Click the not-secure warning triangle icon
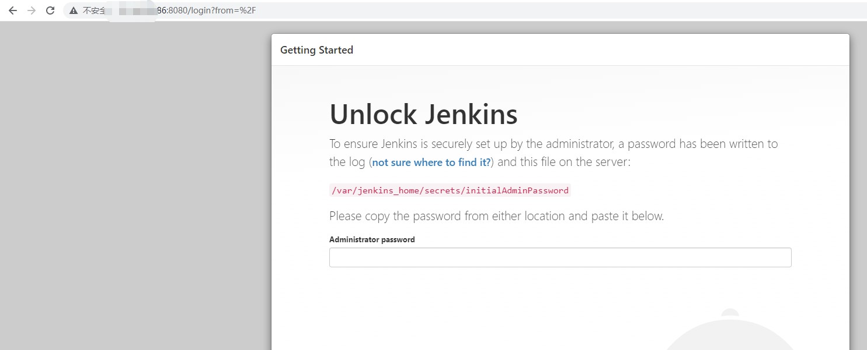Image resolution: width=867 pixels, height=350 pixels. 74,10
